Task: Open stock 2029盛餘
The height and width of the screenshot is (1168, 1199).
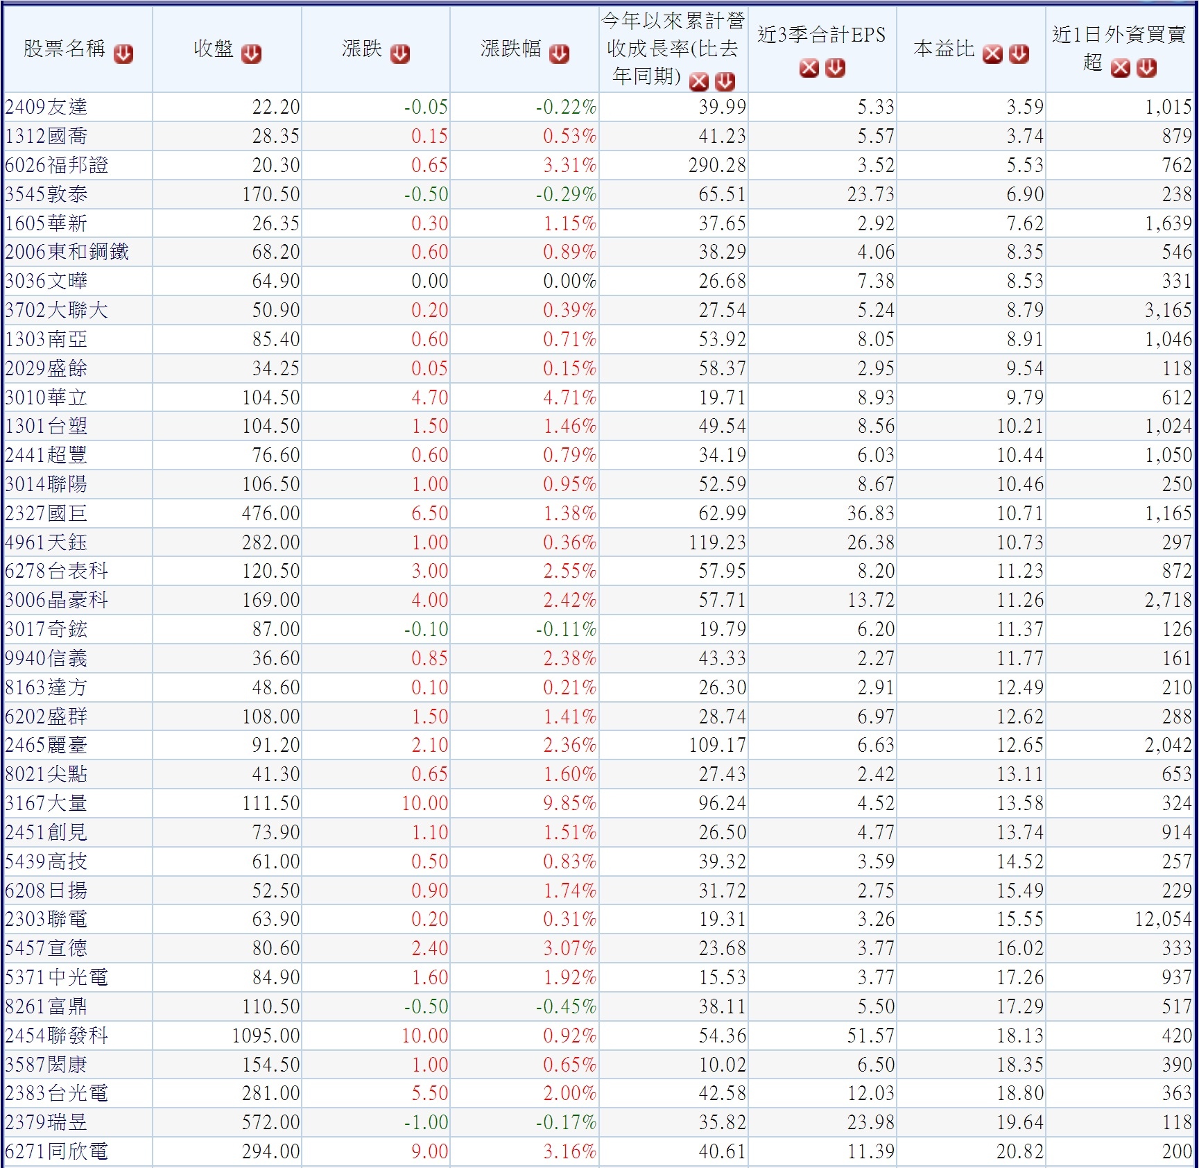Action: 46,368
